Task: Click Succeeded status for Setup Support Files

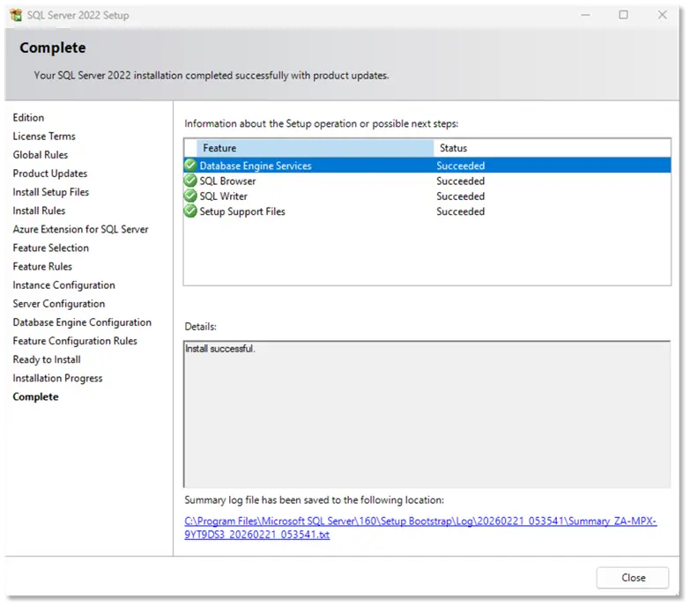Action: pyautogui.click(x=460, y=211)
